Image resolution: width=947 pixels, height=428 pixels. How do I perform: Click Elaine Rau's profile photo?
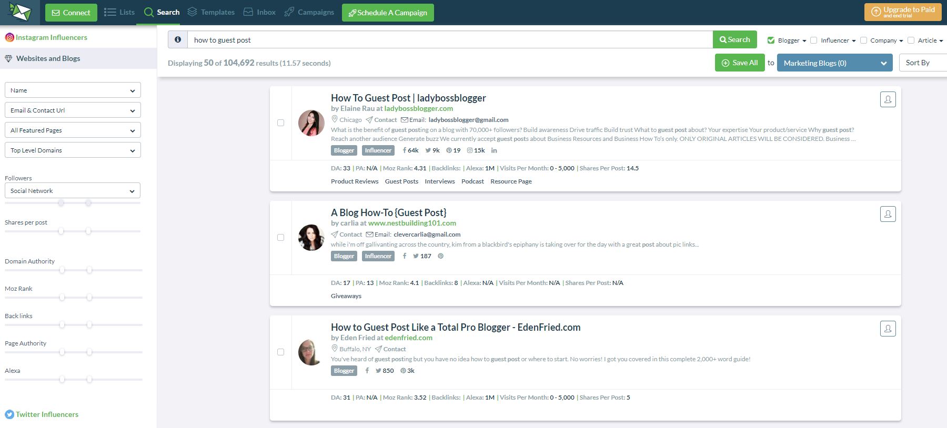[x=311, y=123]
